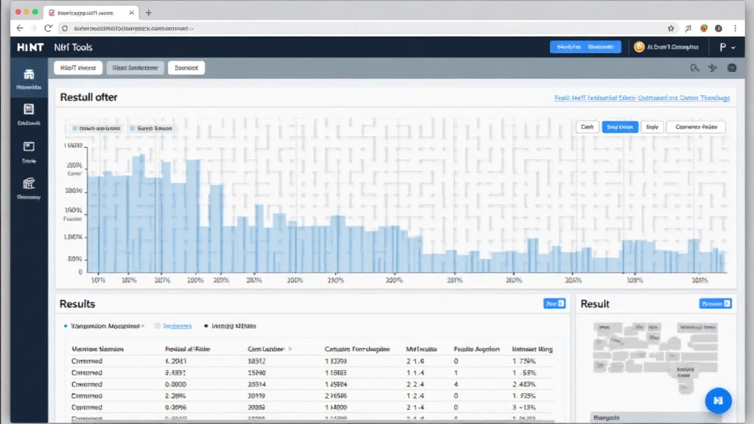This screenshot has height=424, width=754.
Task: Click the first home icon in the left sidebar
Action: tap(29, 75)
